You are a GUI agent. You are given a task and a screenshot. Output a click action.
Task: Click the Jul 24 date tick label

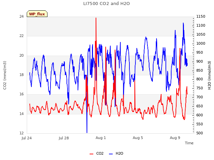[x=27, y=138]
